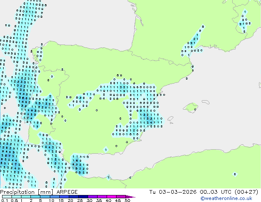Click the over-50 mm arrow tip of legend

click(130, 197)
